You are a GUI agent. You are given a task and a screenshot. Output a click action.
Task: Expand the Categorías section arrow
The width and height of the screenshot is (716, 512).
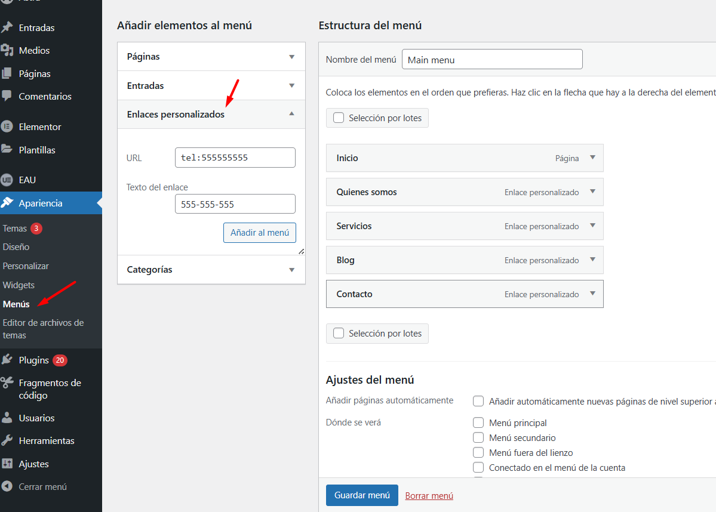point(291,270)
